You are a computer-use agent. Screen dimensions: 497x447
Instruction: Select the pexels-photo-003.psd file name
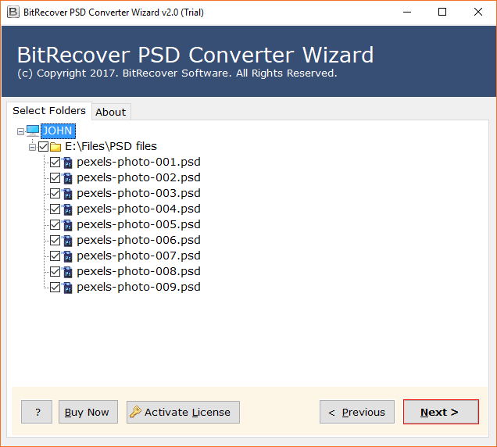point(138,193)
